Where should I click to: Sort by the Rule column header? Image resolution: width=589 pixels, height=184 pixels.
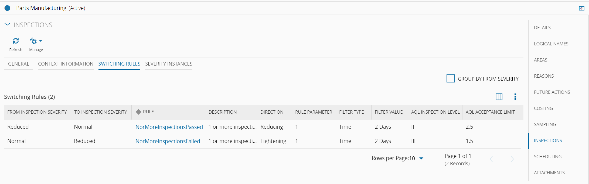148,112
